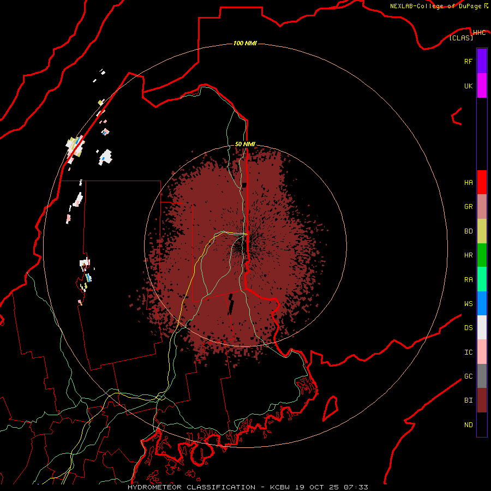Click the 'RA' legend label
The image size is (491, 491).
click(x=468, y=279)
